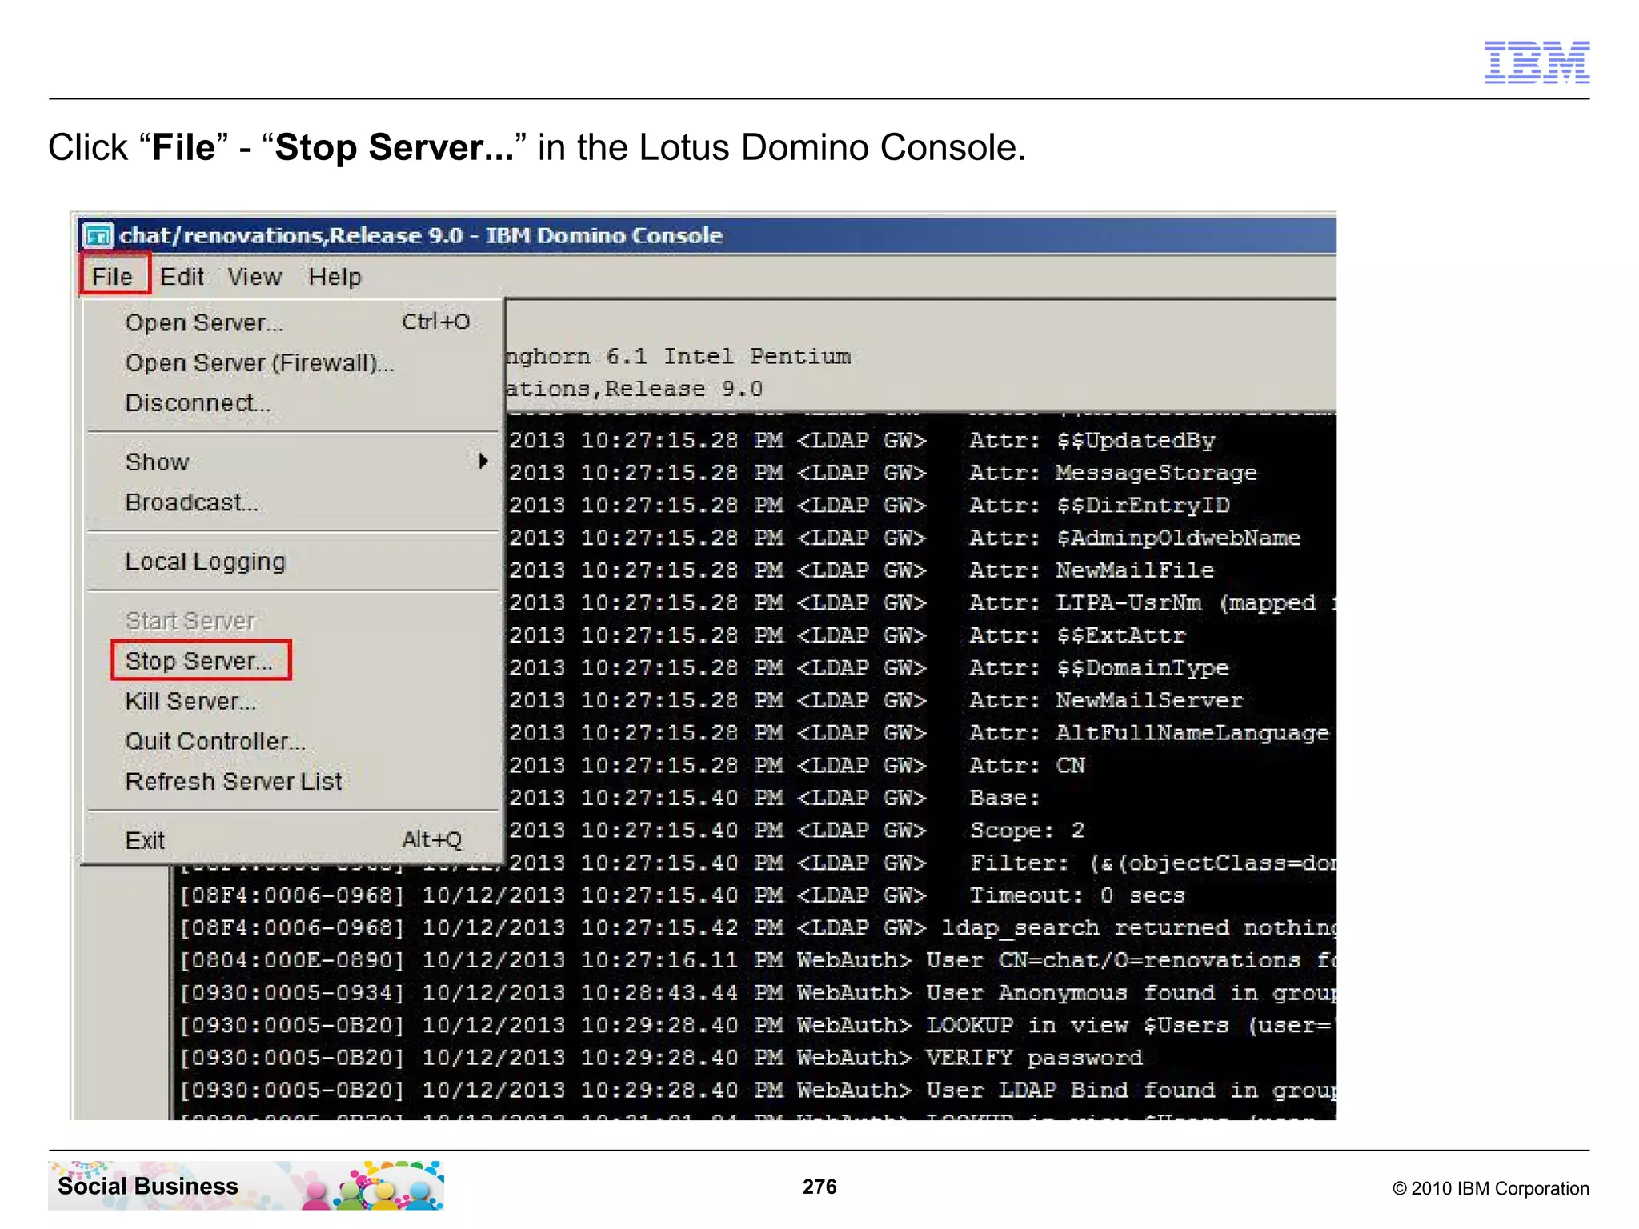Click 'Scope: 2' console line
This screenshot has width=1639, height=1229.
pos(1027,831)
